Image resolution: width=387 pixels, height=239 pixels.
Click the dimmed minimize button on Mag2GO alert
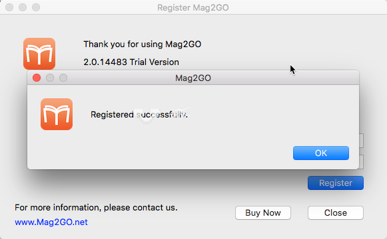pos(50,78)
